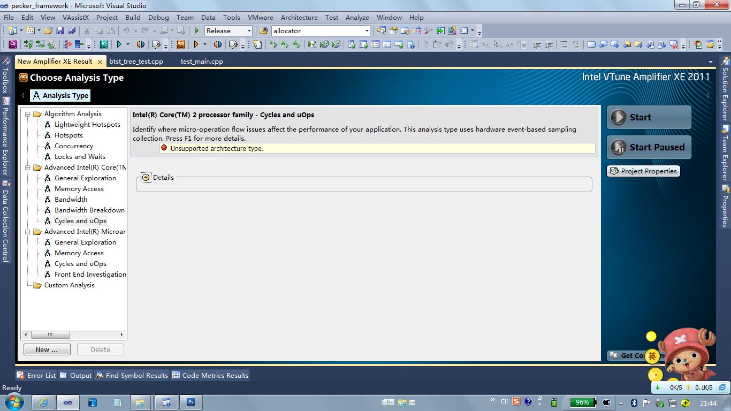This screenshot has height=411, width=731.
Task: Collapse the Details section toggle
Action: click(x=146, y=178)
